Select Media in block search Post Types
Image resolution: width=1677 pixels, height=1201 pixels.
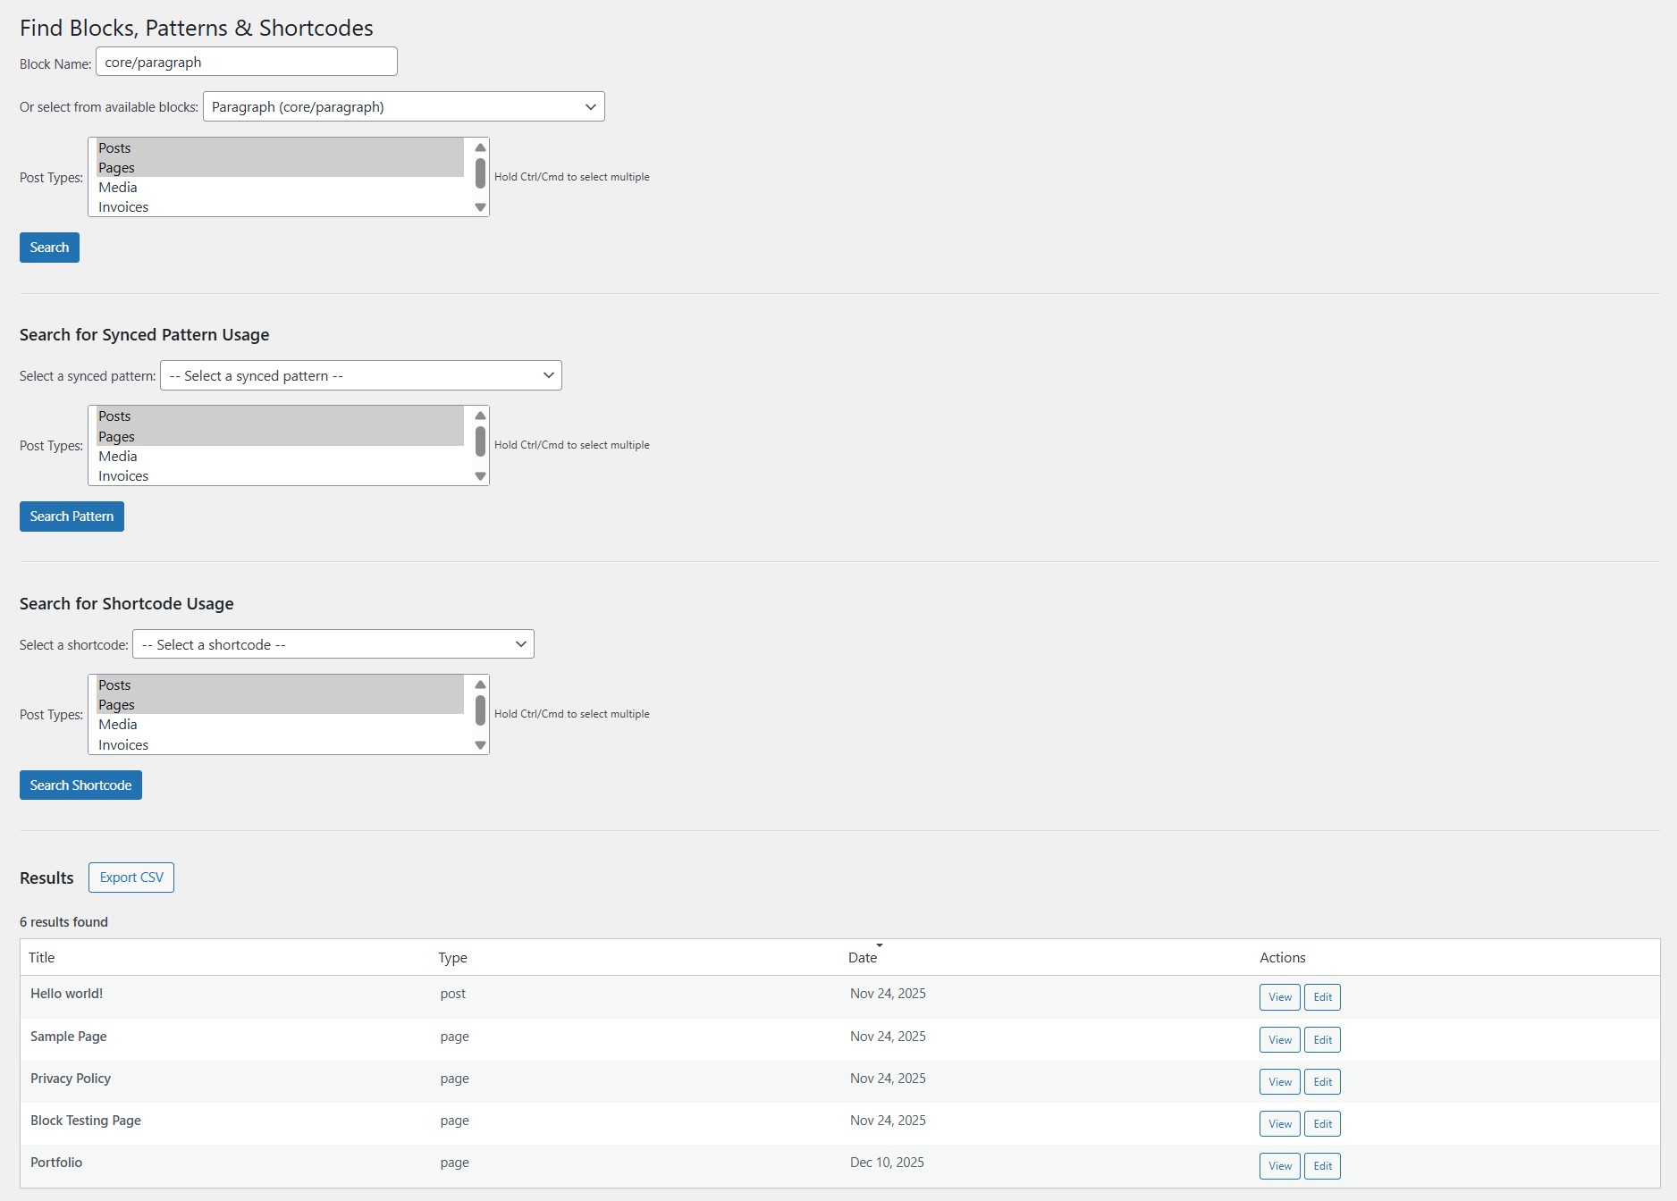coord(280,187)
